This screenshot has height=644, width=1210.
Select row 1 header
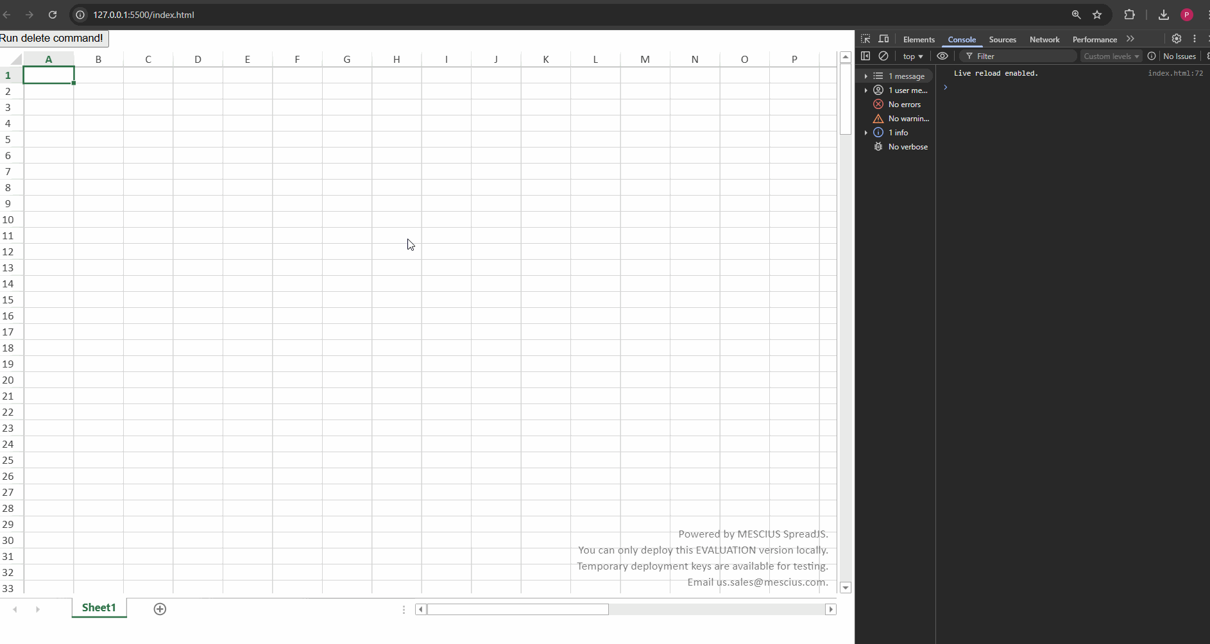click(x=12, y=75)
